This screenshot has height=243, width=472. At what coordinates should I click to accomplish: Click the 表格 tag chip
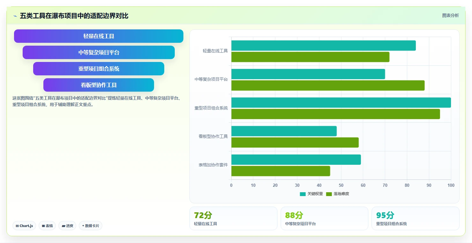click(47, 226)
